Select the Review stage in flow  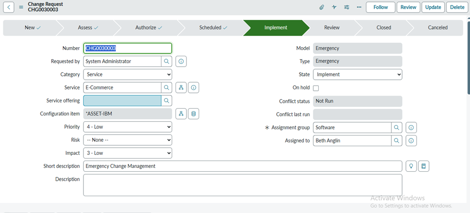point(332,28)
